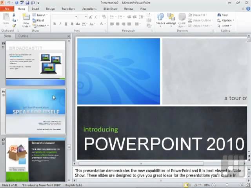Switch to Slide Sorter view icon

(x=191, y=185)
